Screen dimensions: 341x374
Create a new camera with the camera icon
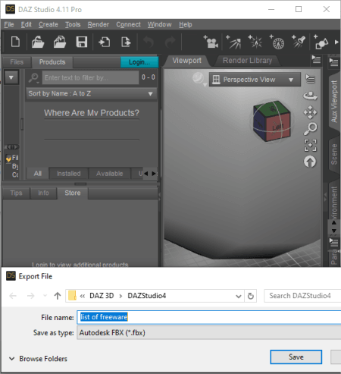coord(211,42)
